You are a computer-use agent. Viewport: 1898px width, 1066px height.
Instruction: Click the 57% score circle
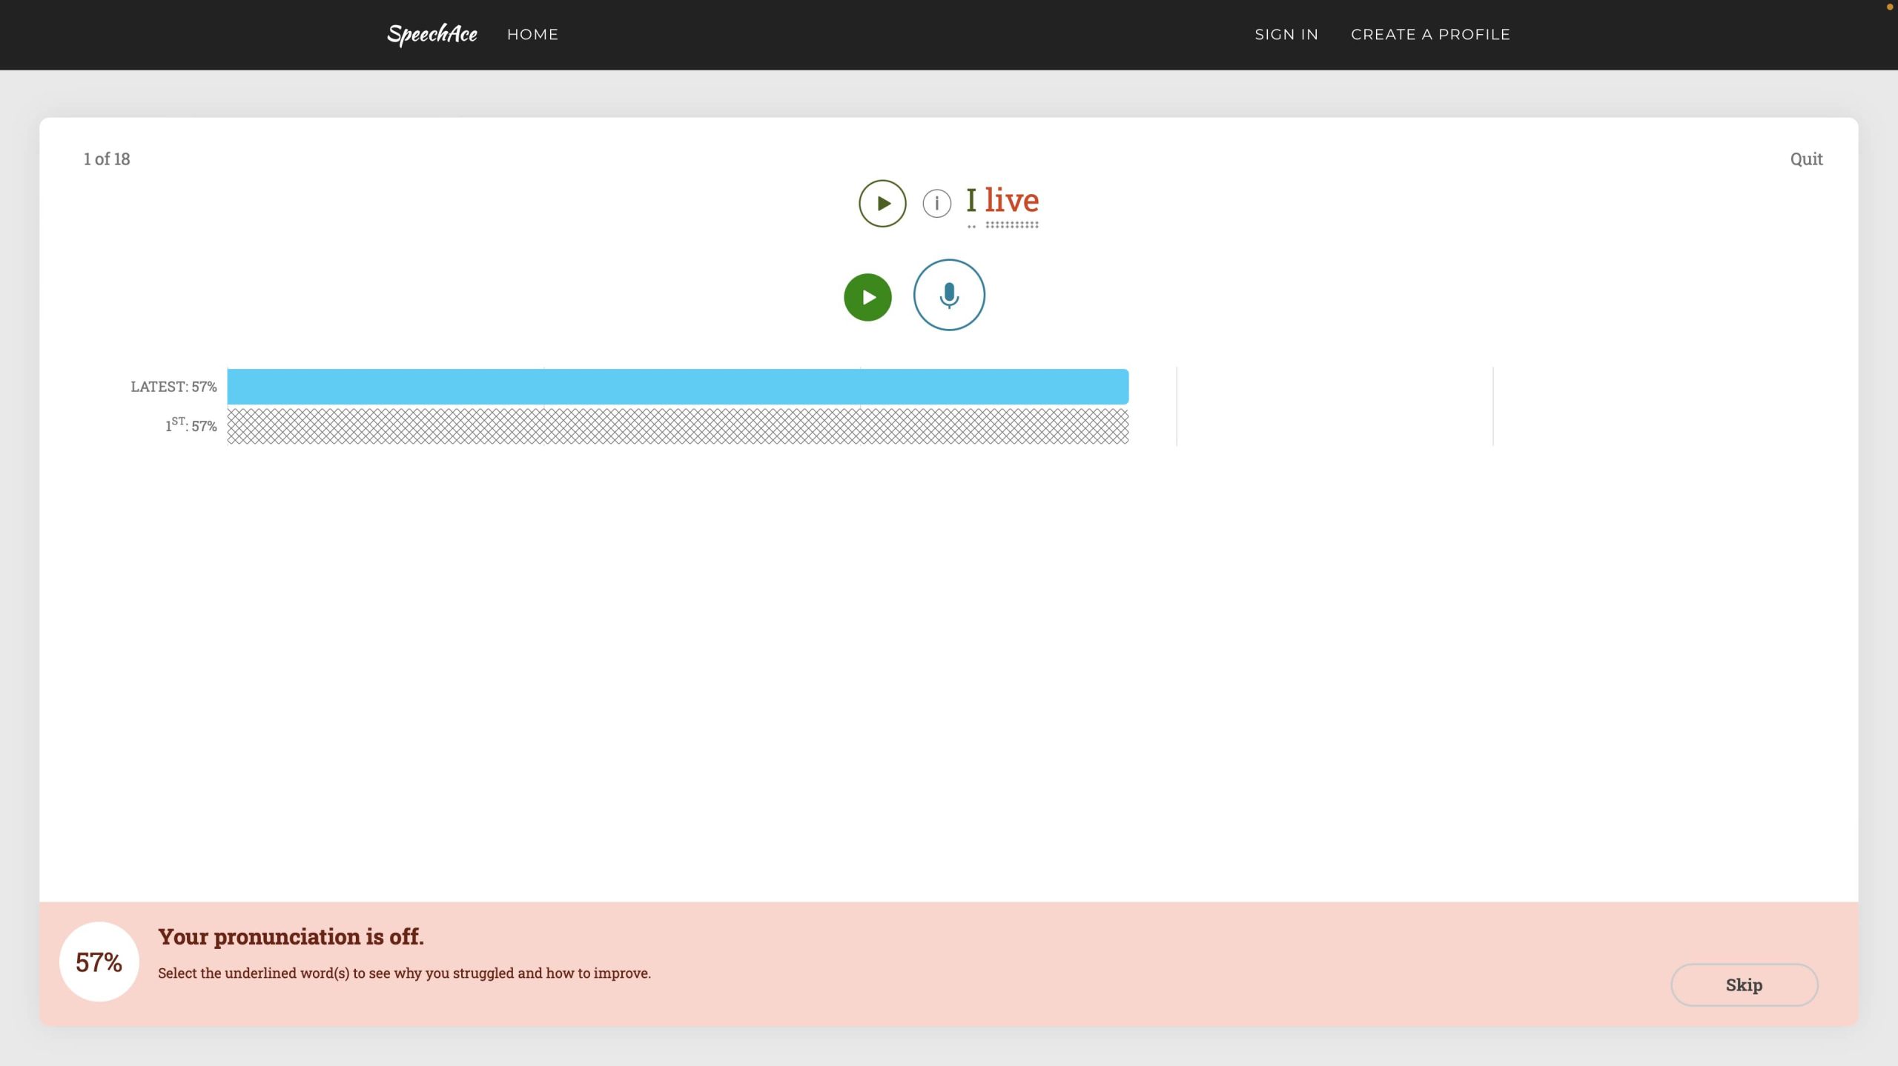(99, 962)
